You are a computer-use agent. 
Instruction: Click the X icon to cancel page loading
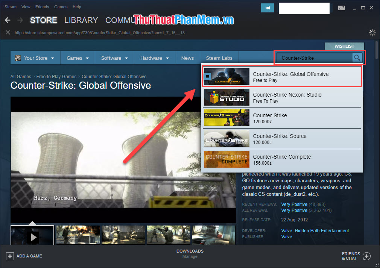pyautogui.click(x=8, y=32)
